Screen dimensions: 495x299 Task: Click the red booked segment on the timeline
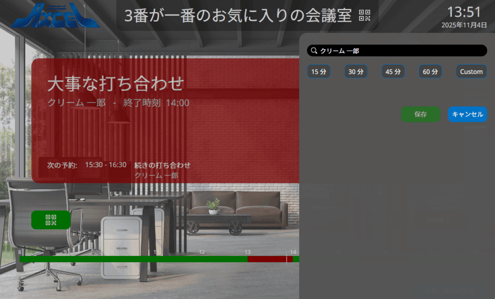[x=268, y=259]
